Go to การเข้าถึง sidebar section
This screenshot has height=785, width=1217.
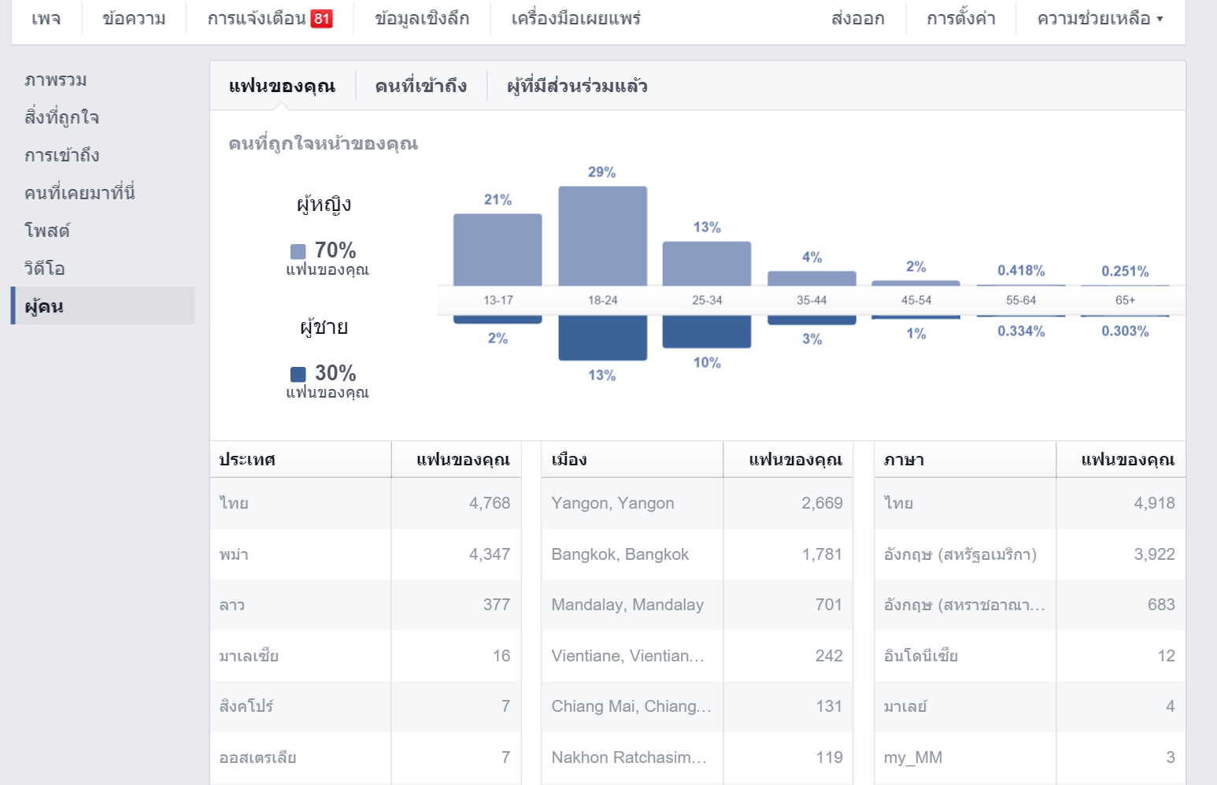click(x=62, y=155)
